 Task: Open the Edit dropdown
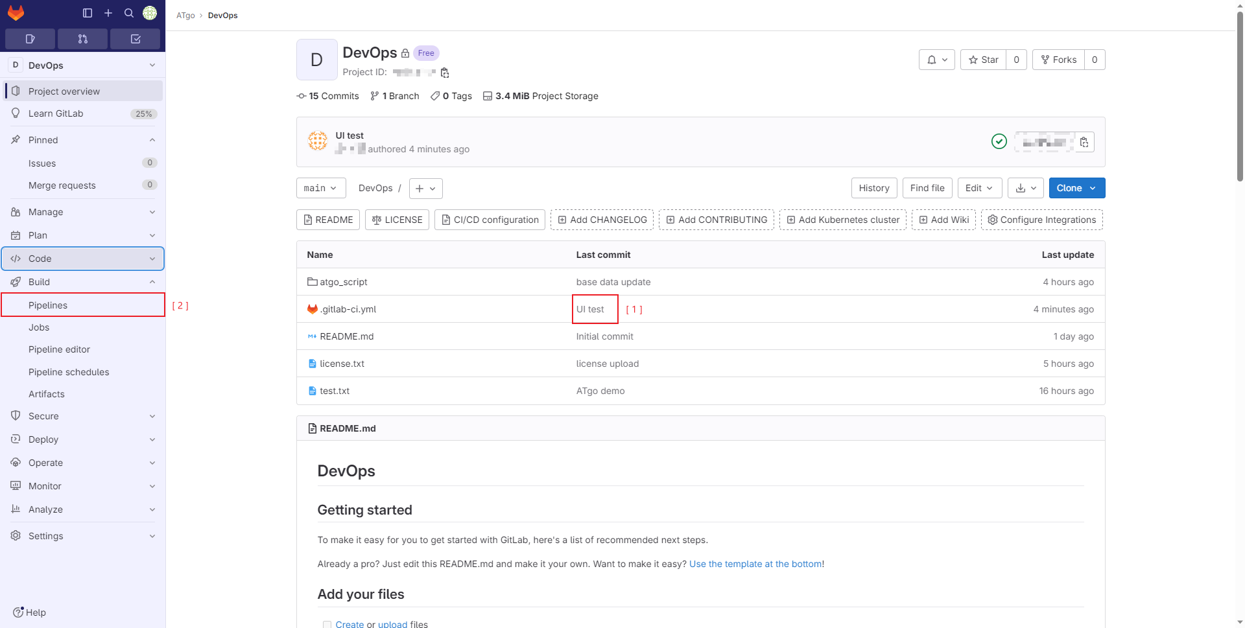pos(979,188)
